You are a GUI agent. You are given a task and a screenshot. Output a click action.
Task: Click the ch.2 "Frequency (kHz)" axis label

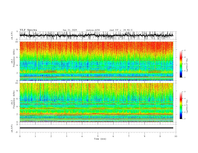pyautogui.click(x=14, y=99)
